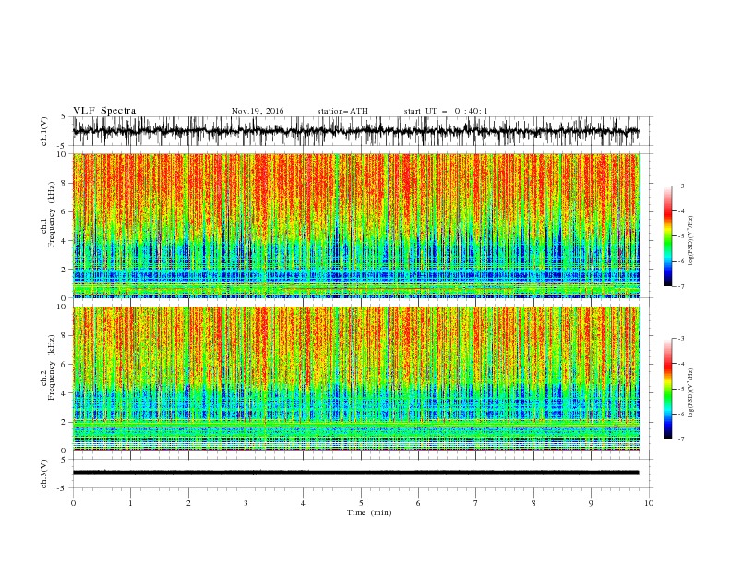Click the "2" frequency tick of ch.2 spectrogram
Viewport: 731px width, 565px height.
(64, 422)
